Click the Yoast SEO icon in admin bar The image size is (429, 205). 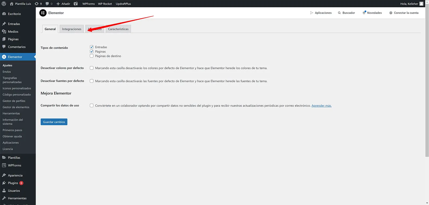click(76, 4)
